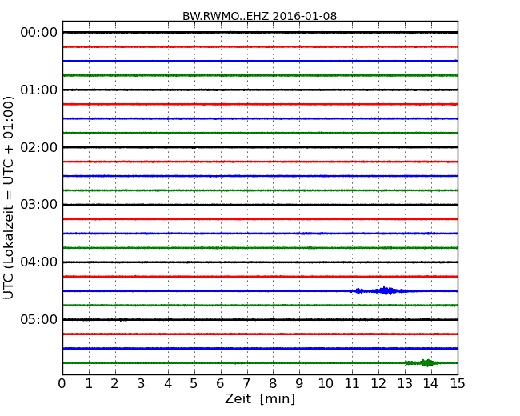
Task: Click x-axis tick label 9
Action: click(299, 384)
